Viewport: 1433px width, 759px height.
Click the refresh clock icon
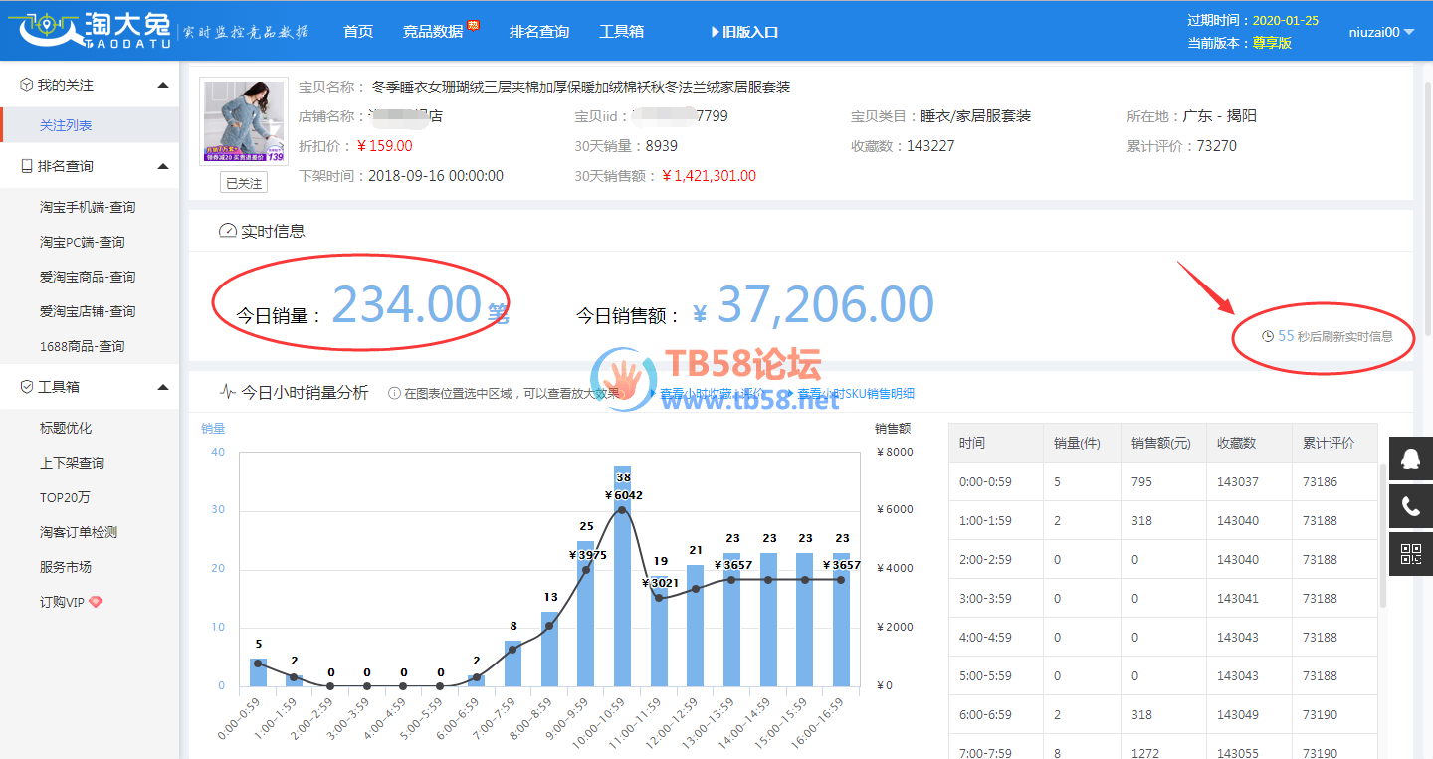pos(1267,336)
